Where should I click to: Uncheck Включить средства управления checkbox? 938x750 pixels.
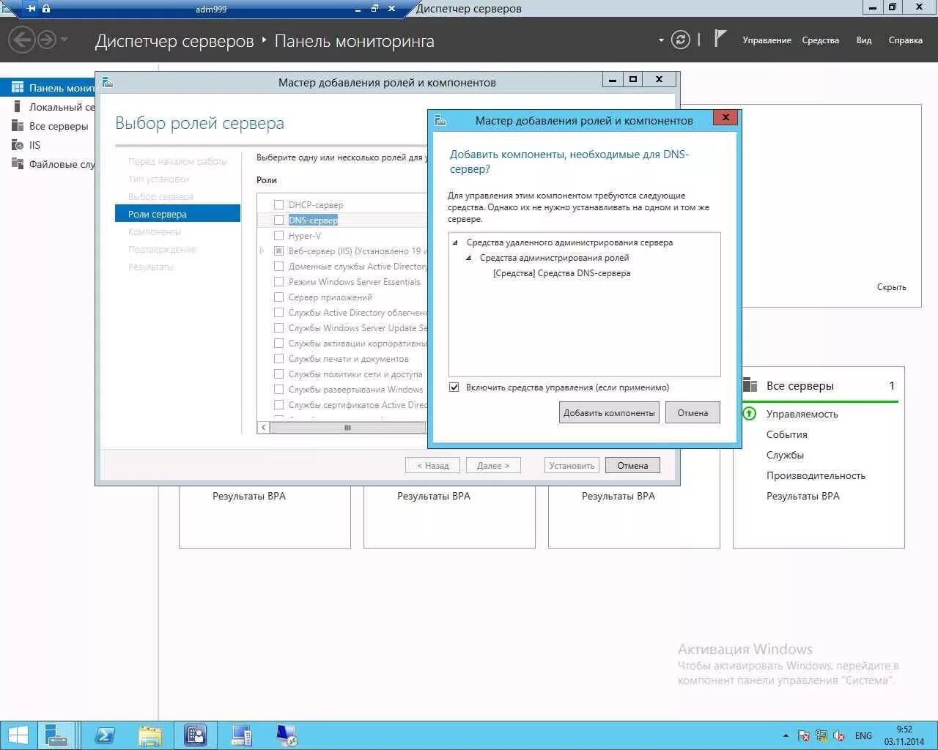click(x=454, y=387)
